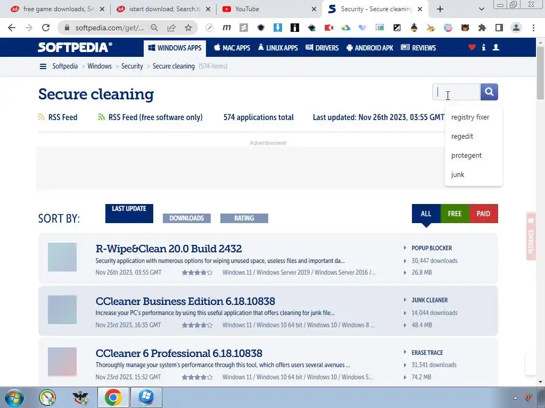Open the Chrome side panel icon

pyautogui.click(x=499, y=28)
